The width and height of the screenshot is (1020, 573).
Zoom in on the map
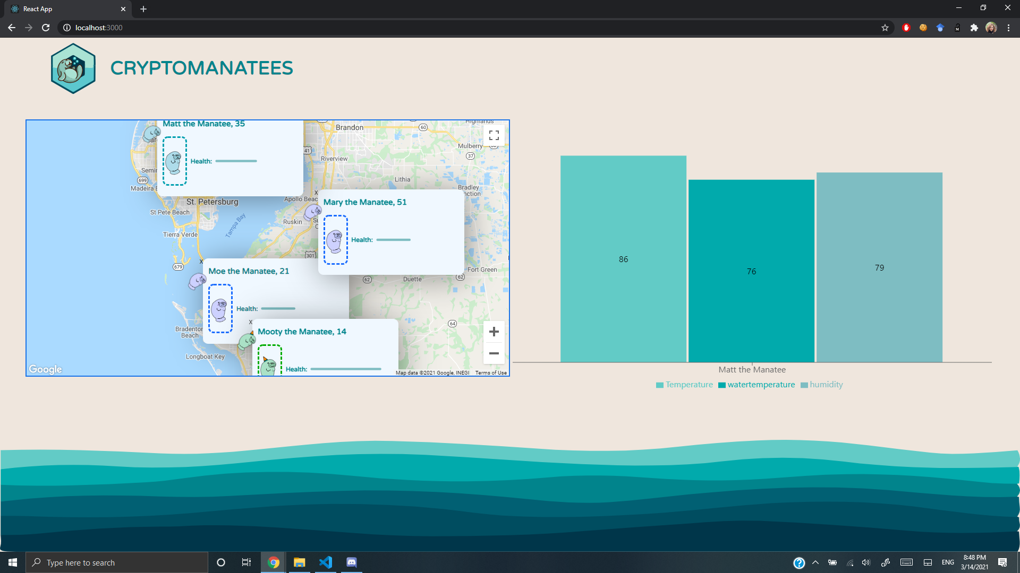(x=494, y=332)
